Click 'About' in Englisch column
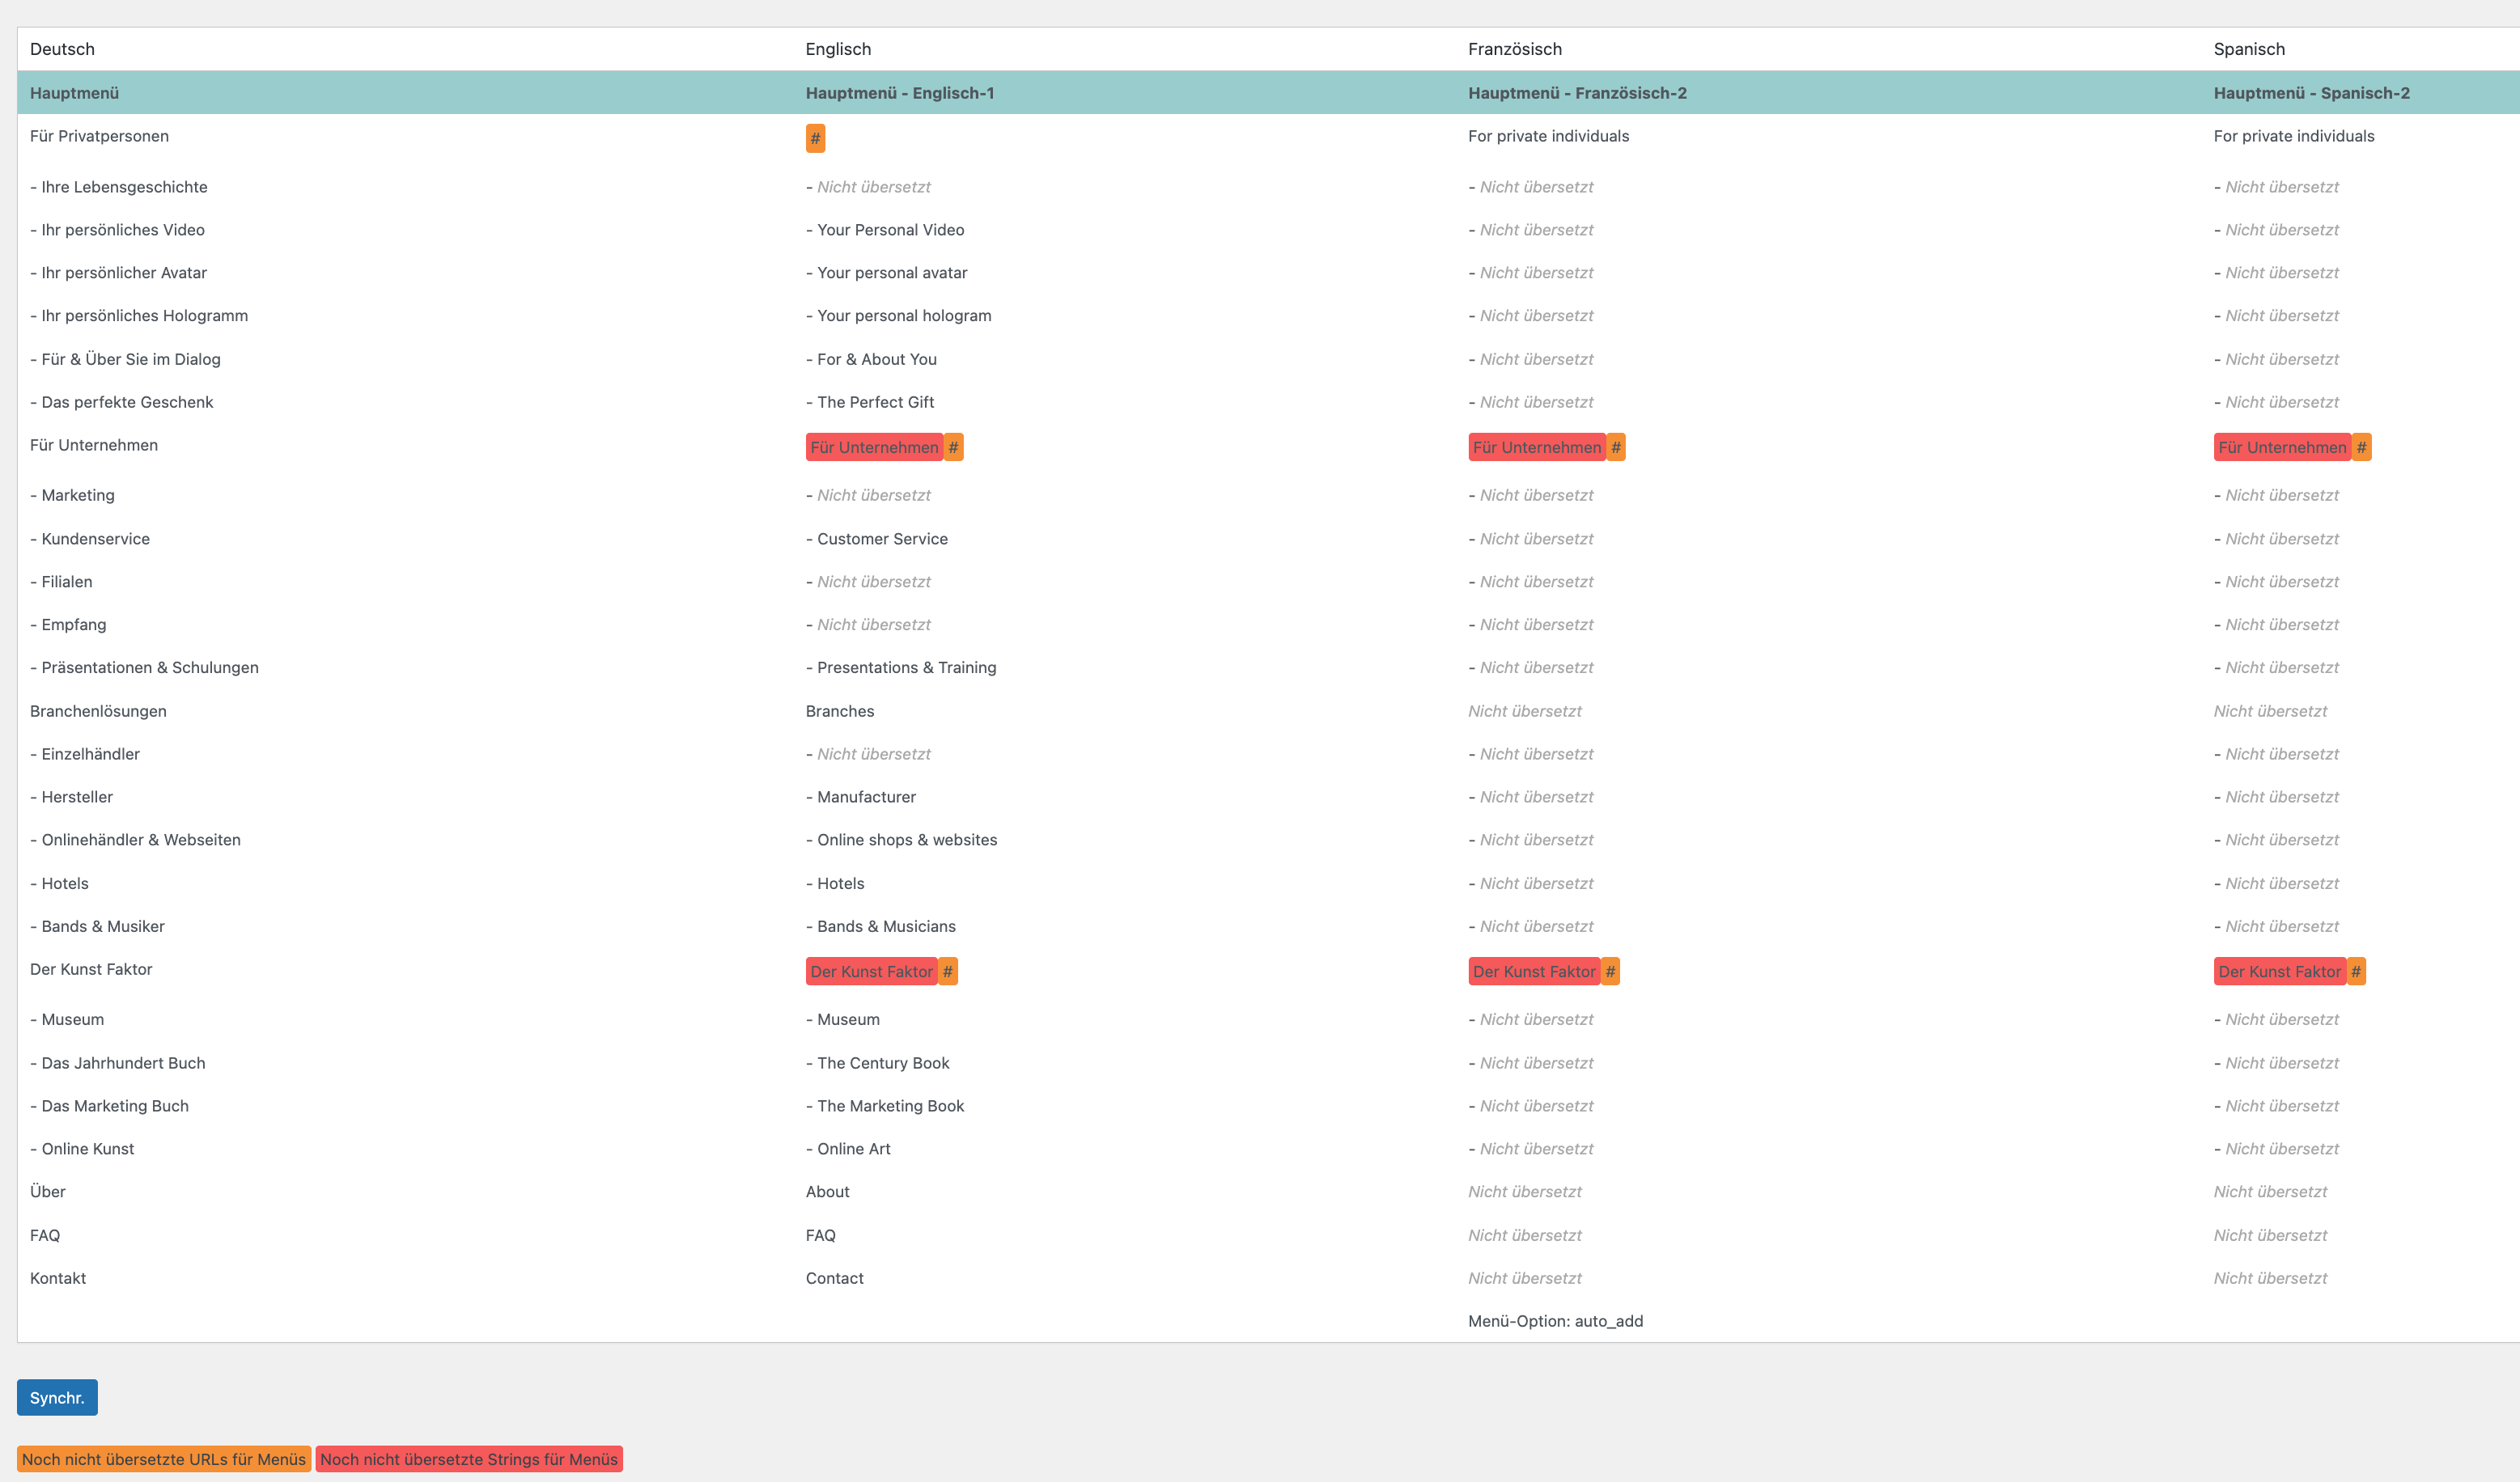 828,1192
